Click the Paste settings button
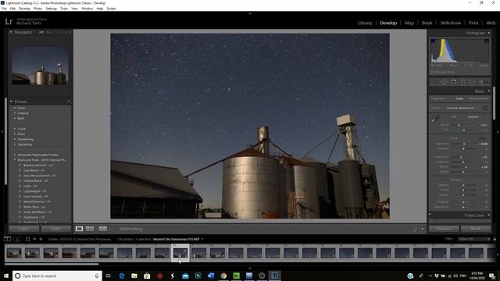The width and height of the screenshot is (500, 281). tap(56, 229)
